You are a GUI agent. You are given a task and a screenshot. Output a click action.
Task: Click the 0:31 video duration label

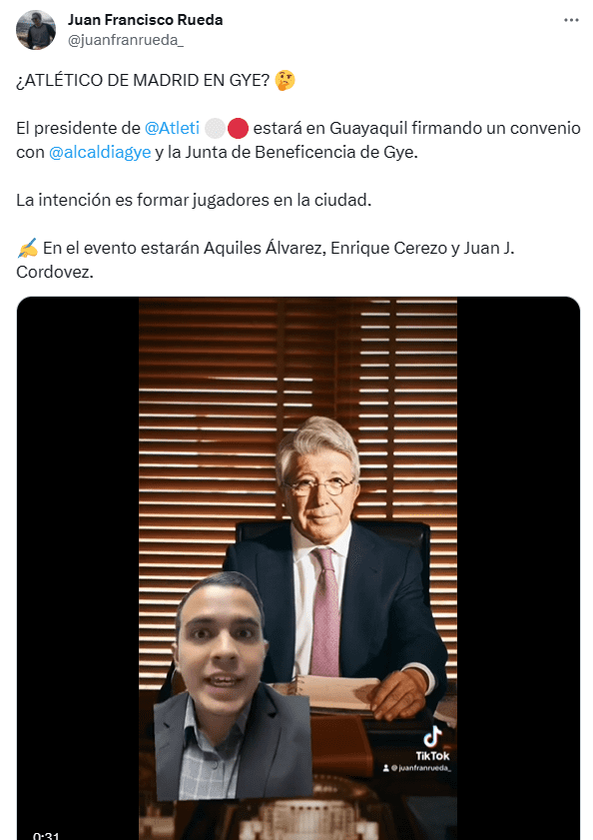click(x=46, y=835)
